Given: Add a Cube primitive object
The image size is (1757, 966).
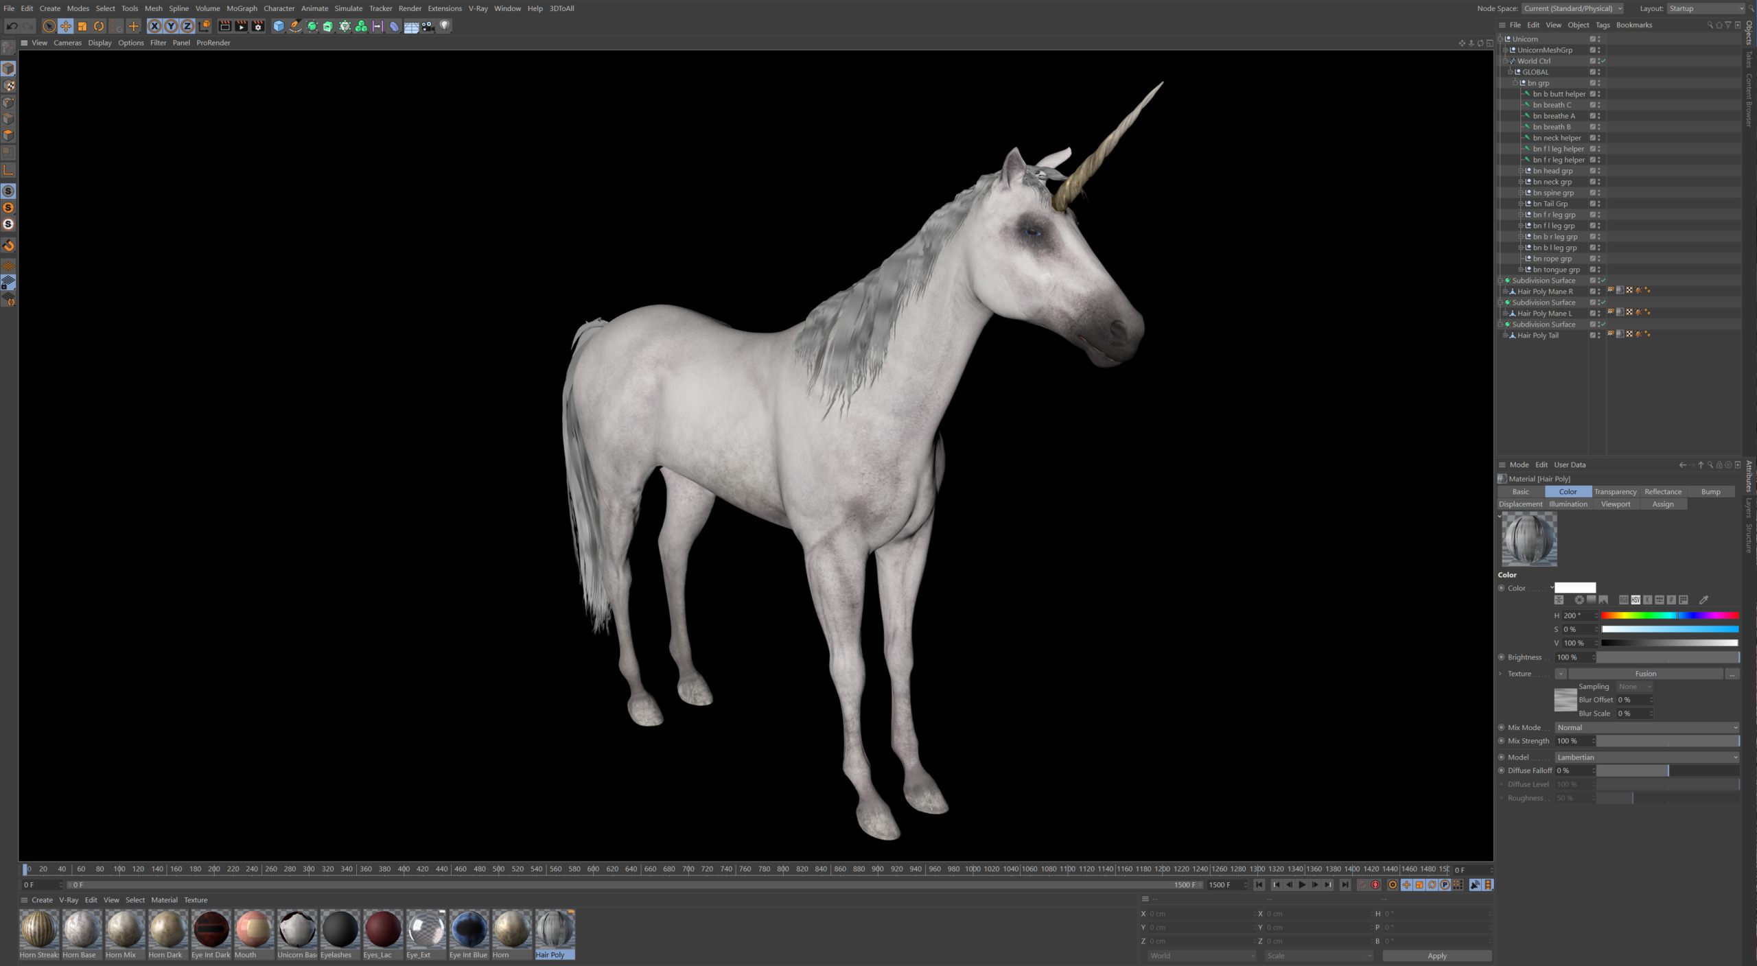Looking at the screenshot, I should pos(279,26).
